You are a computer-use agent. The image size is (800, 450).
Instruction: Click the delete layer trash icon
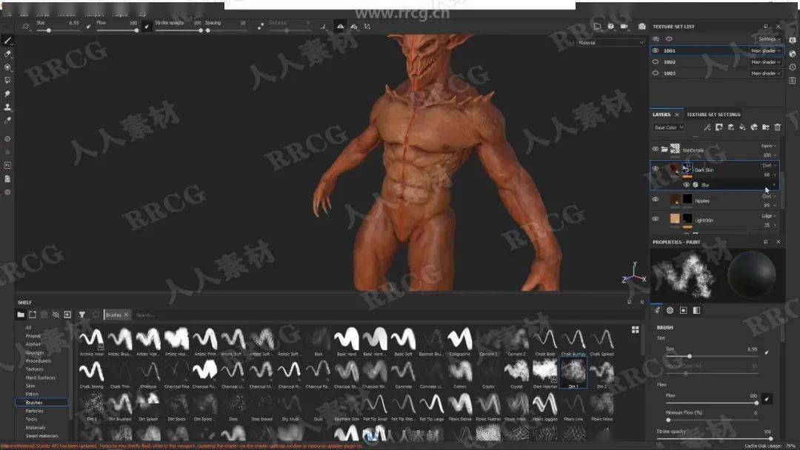point(777,127)
